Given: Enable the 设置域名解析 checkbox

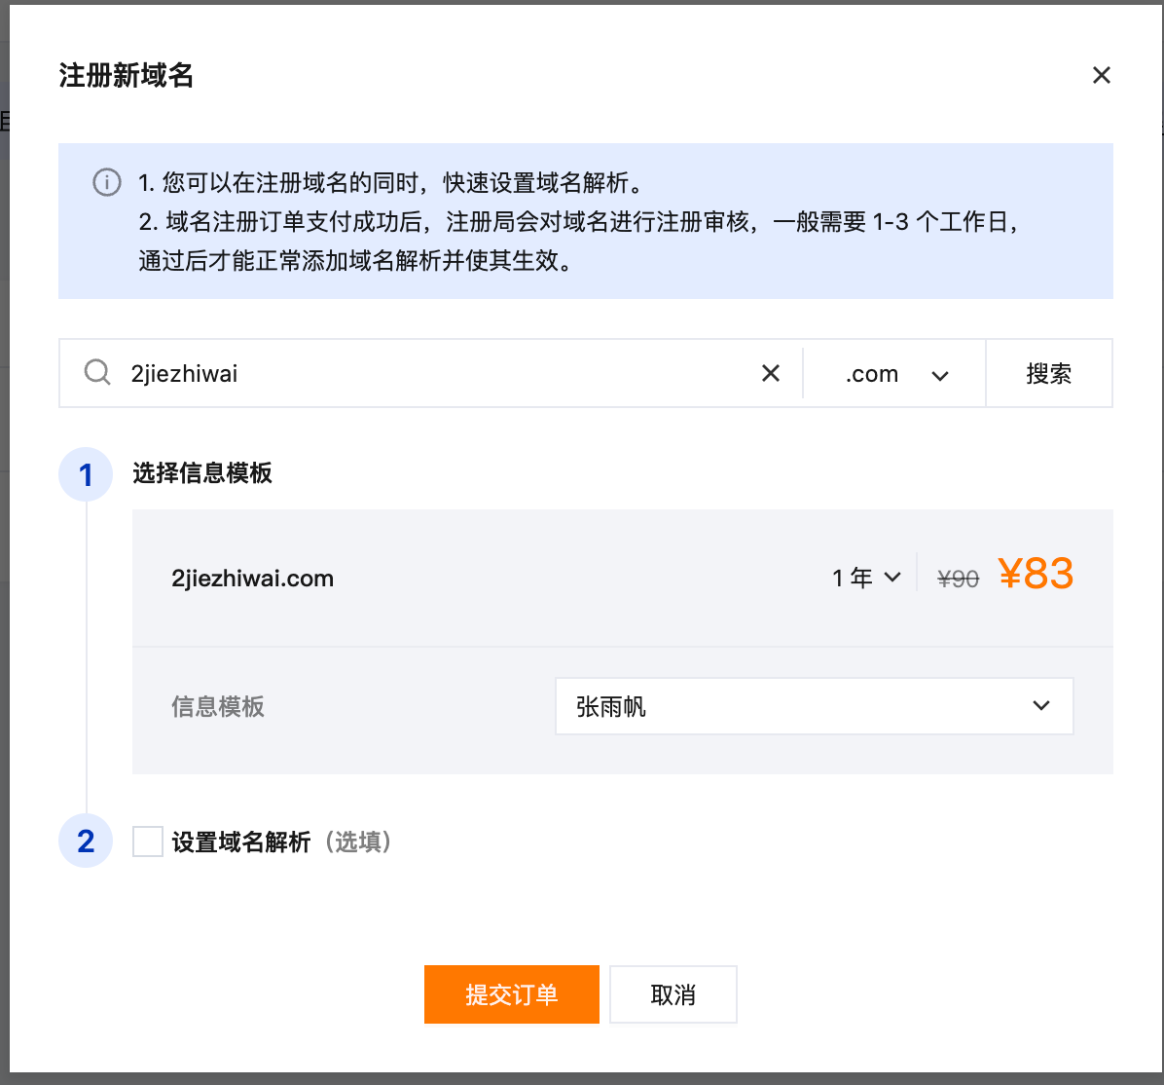Looking at the screenshot, I should tap(148, 842).
